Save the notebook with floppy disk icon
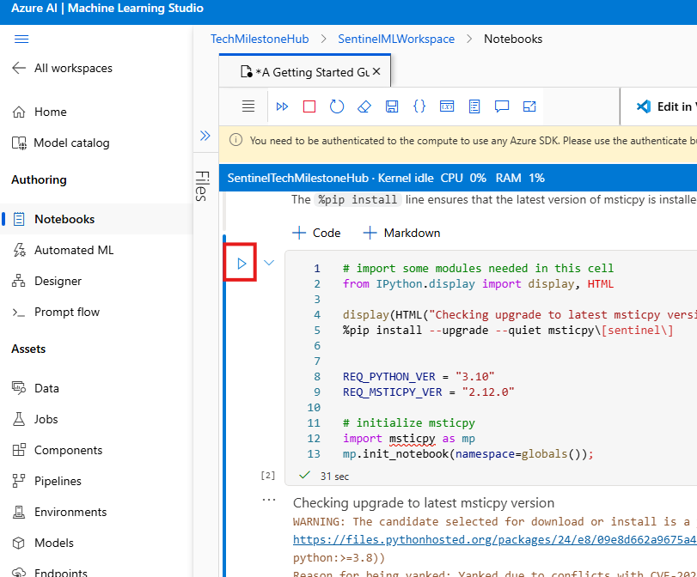697x577 pixels. [x=392, y=106]
